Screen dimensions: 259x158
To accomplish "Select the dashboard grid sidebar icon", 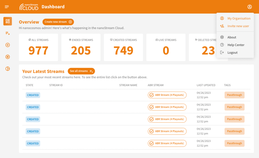I will click(8, 21).
